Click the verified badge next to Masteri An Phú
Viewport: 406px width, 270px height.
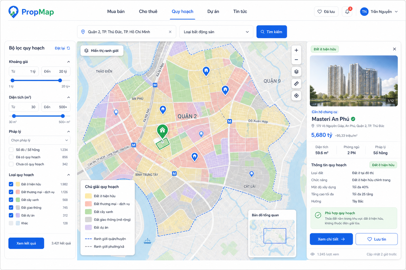pos(353,119)
